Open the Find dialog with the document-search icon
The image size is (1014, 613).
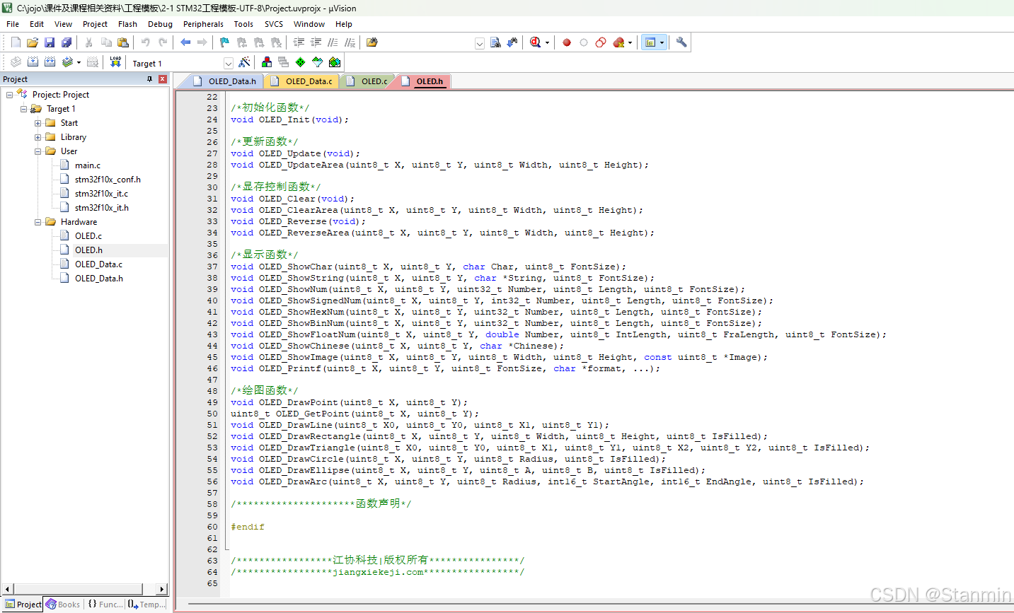(x=495, y=42)
